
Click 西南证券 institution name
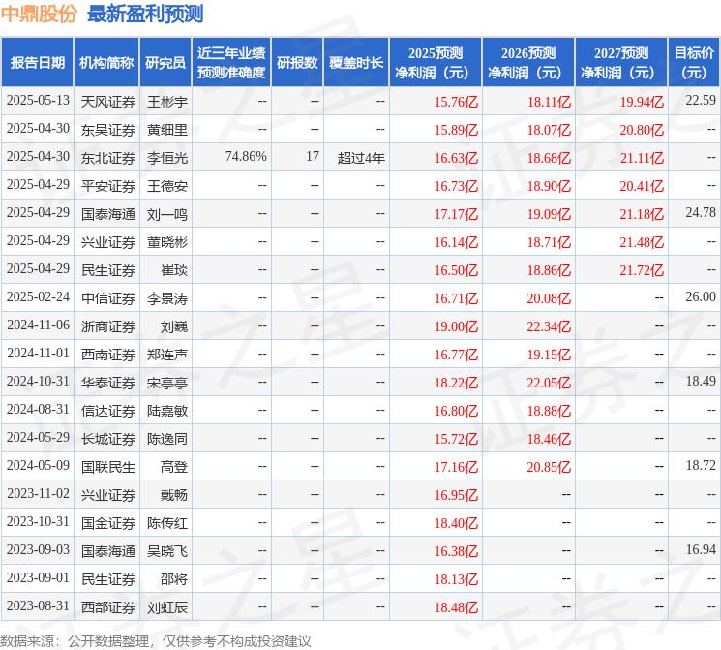[108, 355]
